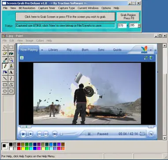The width and height of the screenshot is (168, 160).
Task: Click Paint's vertical scrollbar up arrow
Action: 164,45
